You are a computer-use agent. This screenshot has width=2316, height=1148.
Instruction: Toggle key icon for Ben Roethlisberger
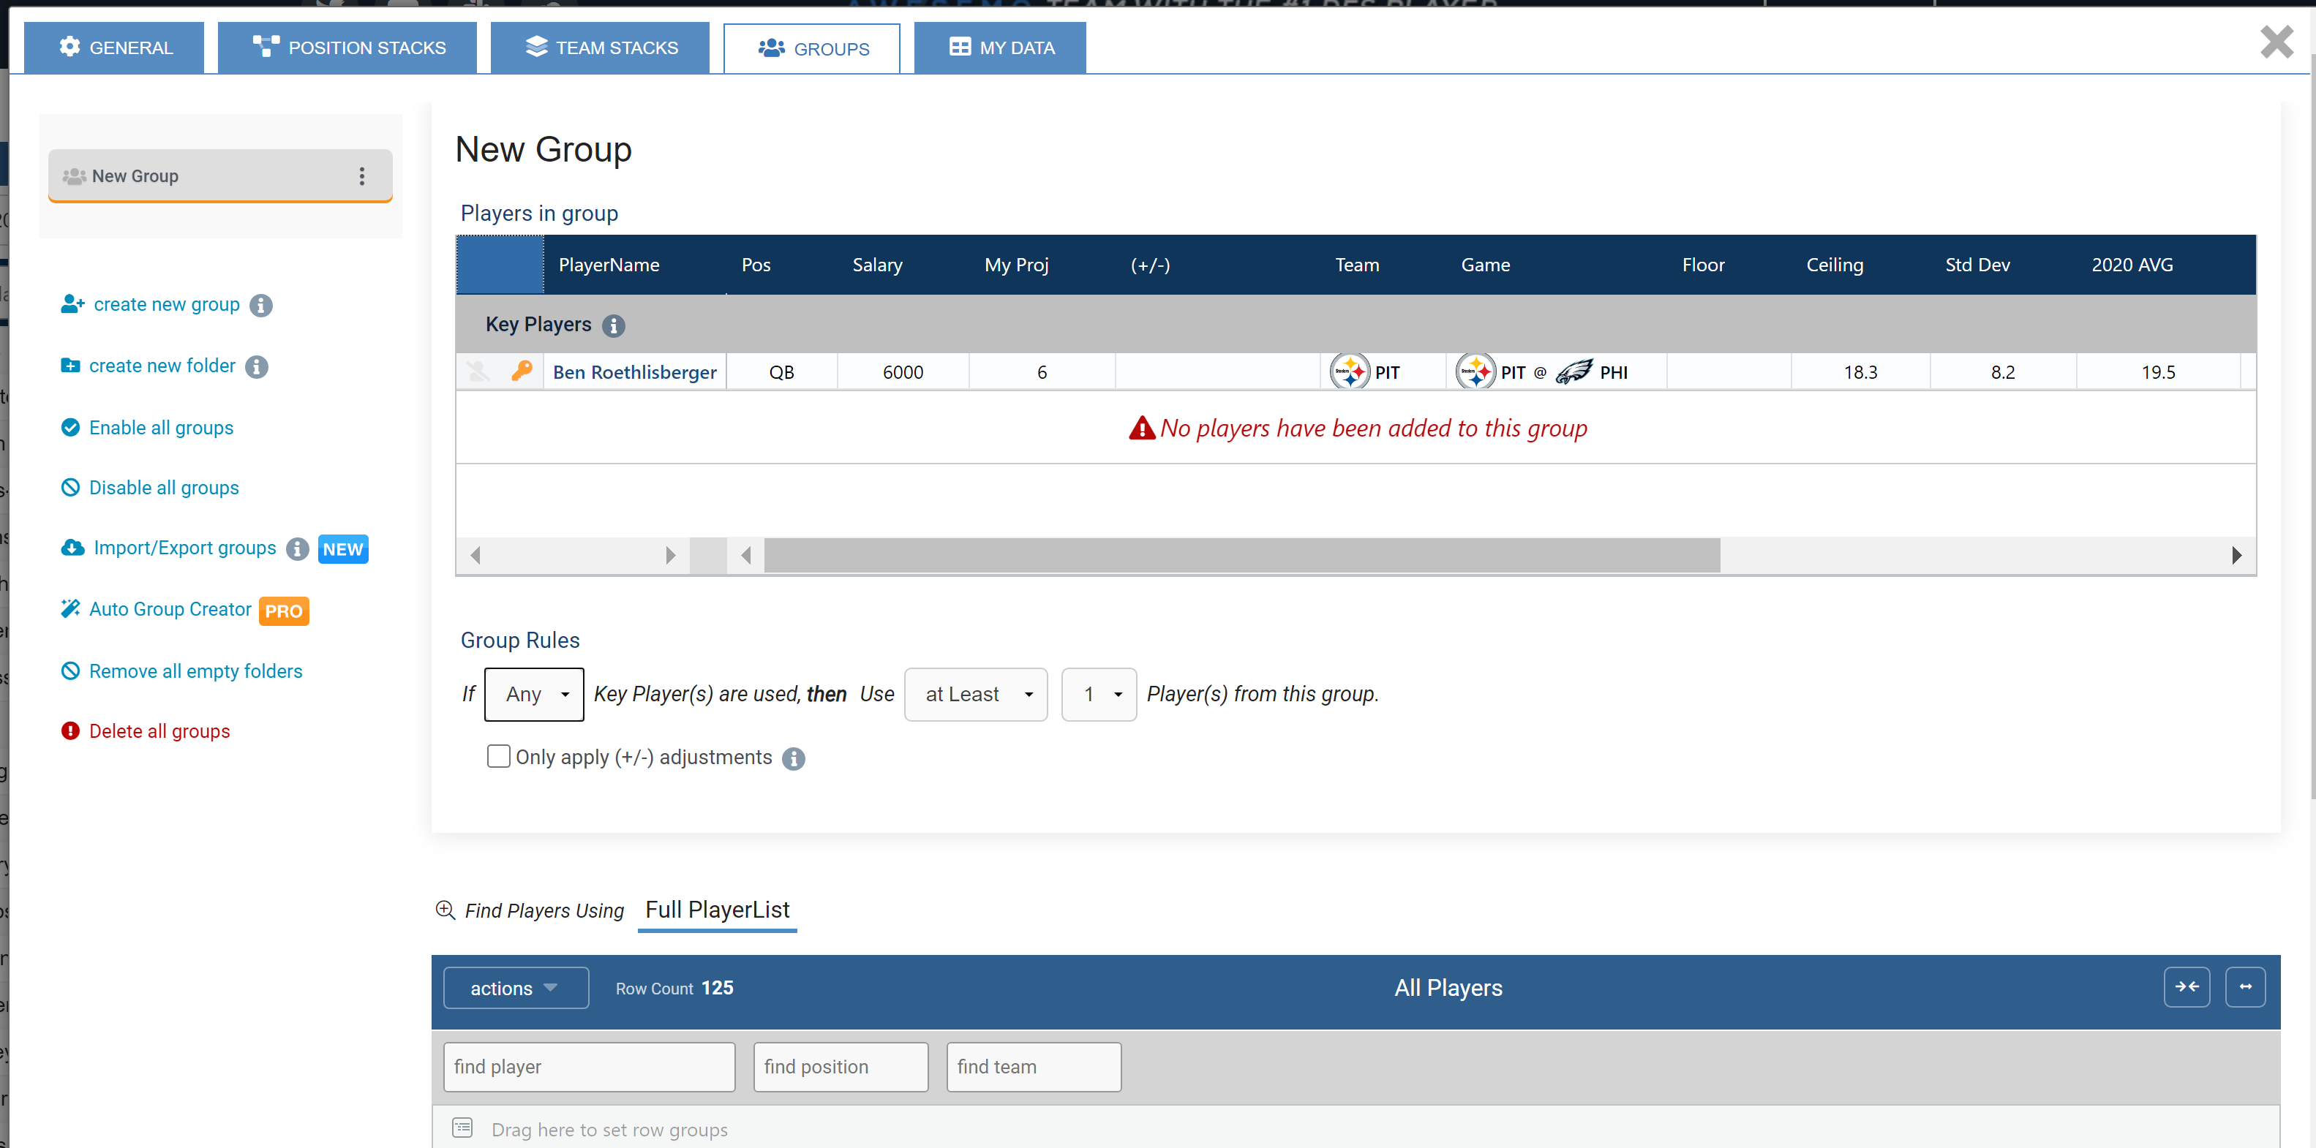coord(522,371)
